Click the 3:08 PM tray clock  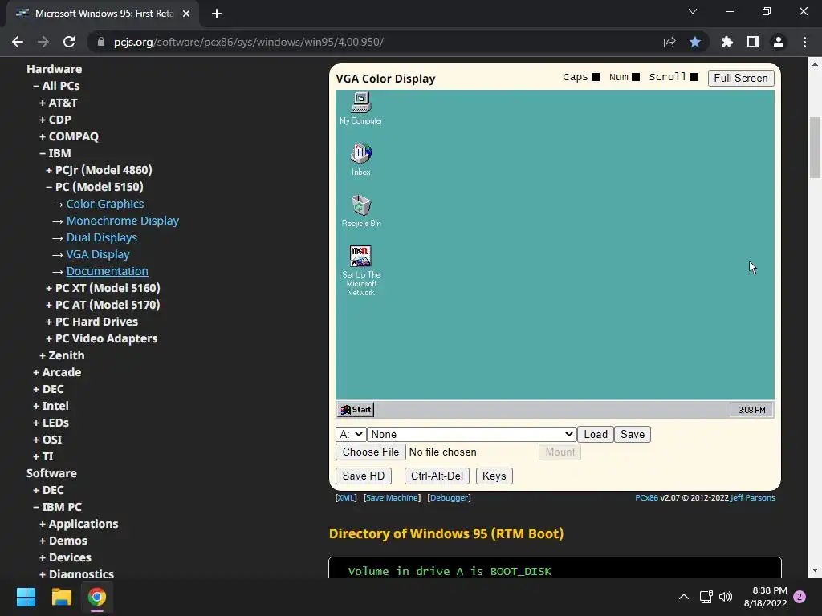tap(751, 410)
